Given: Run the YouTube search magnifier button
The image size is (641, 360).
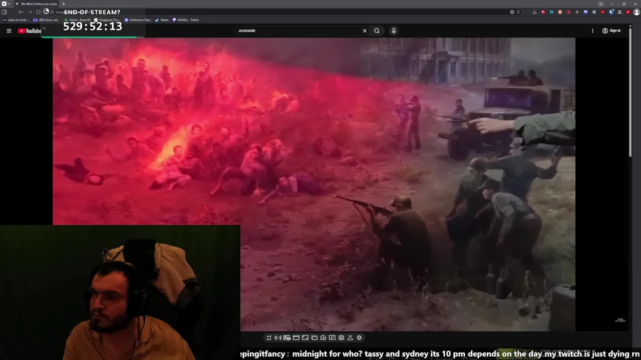Looking at the screenshot, I should coord(377,30).
